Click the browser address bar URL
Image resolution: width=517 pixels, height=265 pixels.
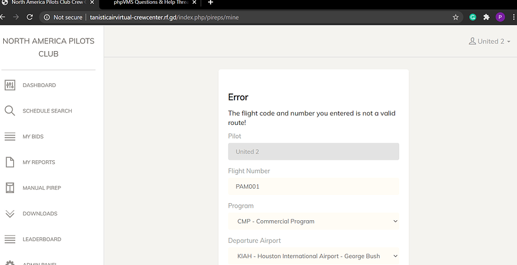click(x=164, y=17)
